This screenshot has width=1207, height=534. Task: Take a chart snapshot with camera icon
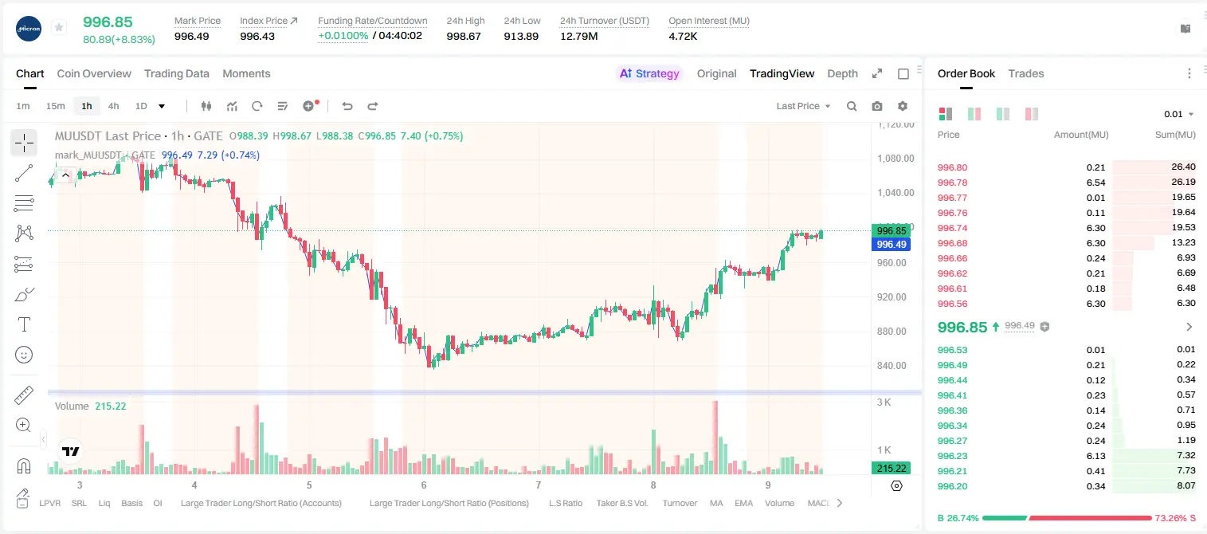pos(877,106)
